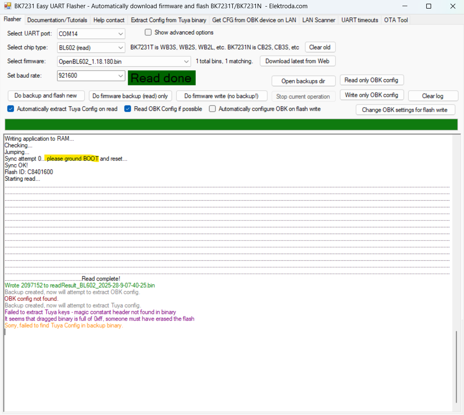Click 'Failed to extract Tuya keys' log line
Viewport: 464px width, 415px height.
point(90,312)
